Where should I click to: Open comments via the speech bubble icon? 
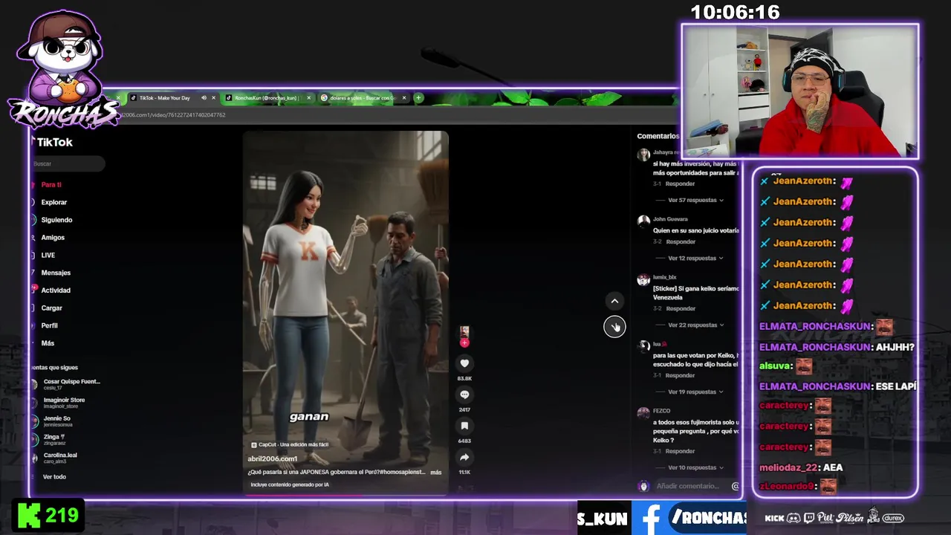[464, 395]
